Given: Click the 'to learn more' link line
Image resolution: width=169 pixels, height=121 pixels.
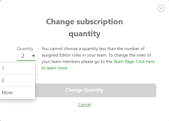Looking at the screenshot, I should [54, 68].
